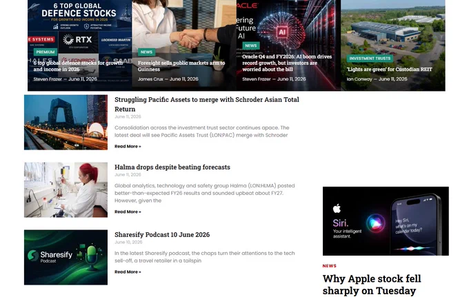
Task: Click the Sharesify podcast summary text
Action: point(205,257)
